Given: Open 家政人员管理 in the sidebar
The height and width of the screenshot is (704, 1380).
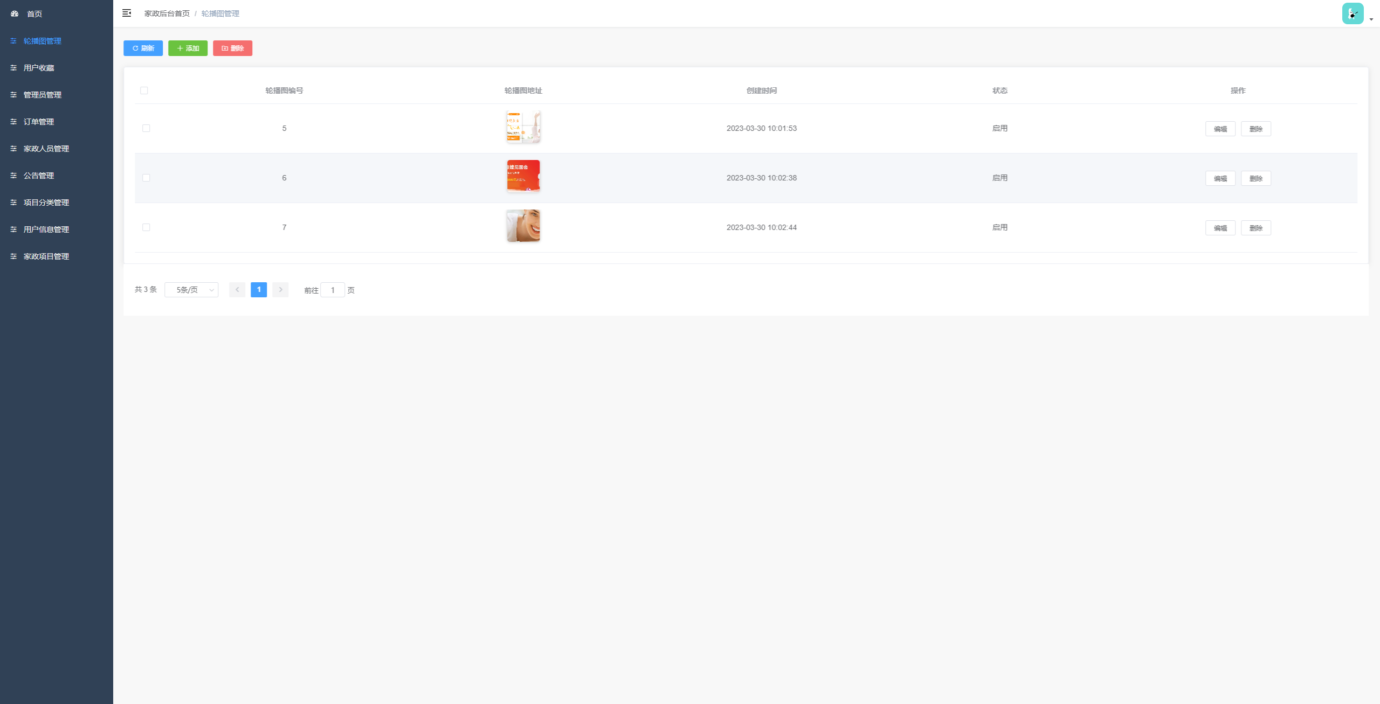Looking at the screenshot, I should click(46, 149).
